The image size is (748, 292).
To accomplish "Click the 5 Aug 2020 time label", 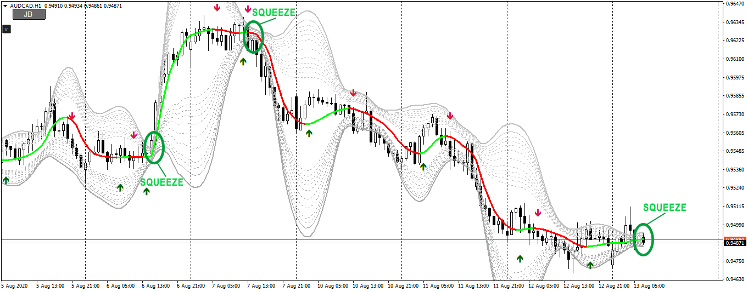I will click(14, 286).
